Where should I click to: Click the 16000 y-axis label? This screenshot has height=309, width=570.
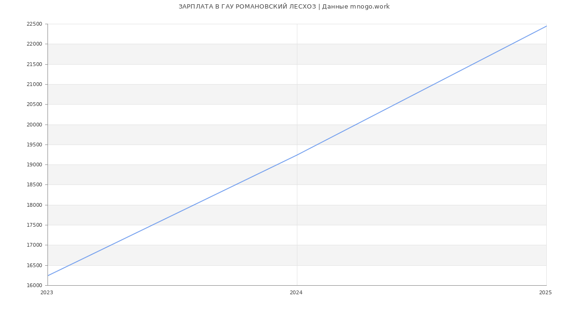tap(34, 286)
